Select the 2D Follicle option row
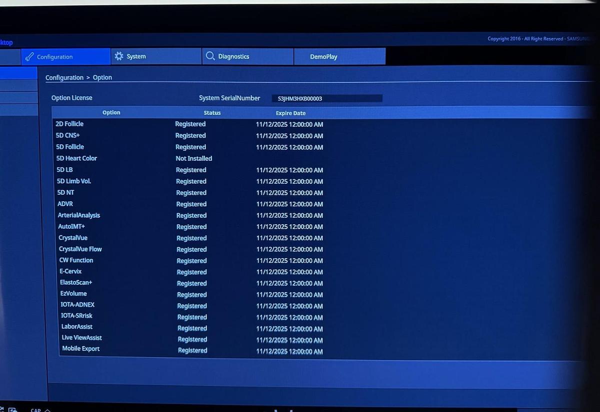600x412 pixels. coord(70,124)
